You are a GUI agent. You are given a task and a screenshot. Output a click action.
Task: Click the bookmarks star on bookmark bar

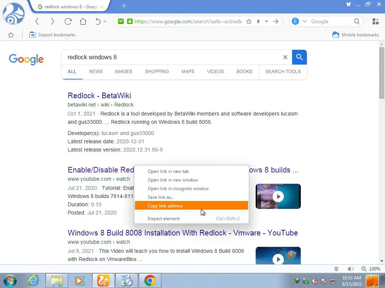point(11,35)
